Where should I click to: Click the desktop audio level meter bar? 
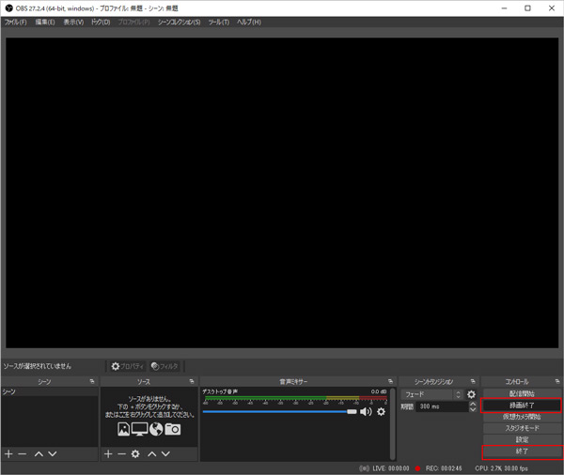[296, 398]
